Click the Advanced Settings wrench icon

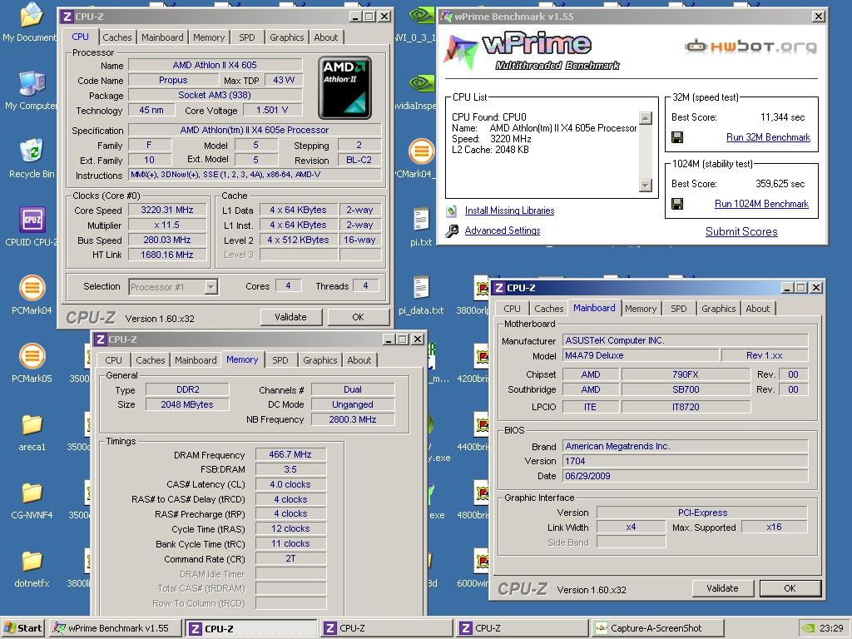pos(452,231)
